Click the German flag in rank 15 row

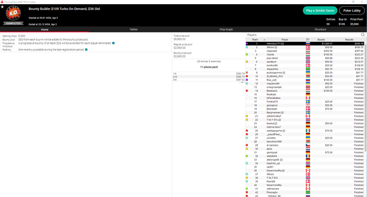pos(308,94)
